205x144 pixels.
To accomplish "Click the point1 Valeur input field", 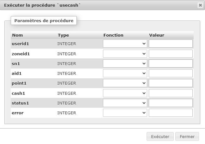I will pos(171,83).
